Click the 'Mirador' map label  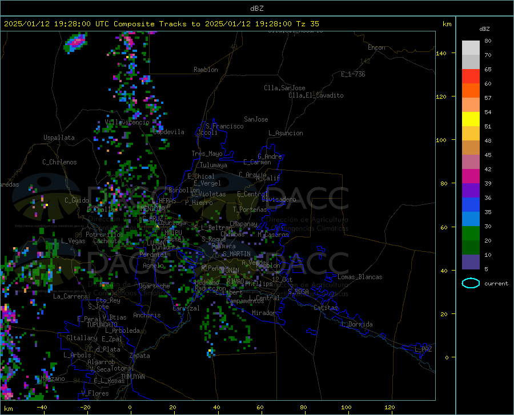(264, 313)
